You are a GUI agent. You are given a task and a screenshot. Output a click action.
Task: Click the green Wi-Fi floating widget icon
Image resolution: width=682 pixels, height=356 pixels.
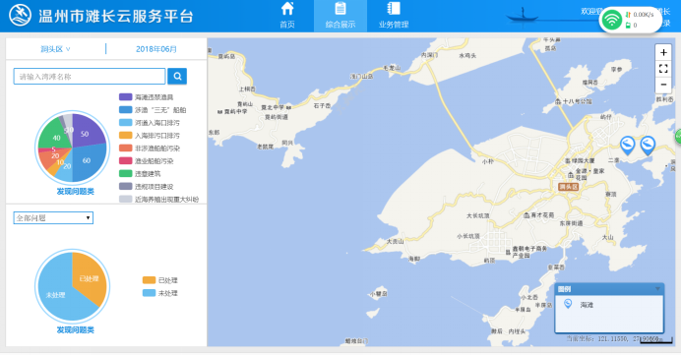(612, 20)
